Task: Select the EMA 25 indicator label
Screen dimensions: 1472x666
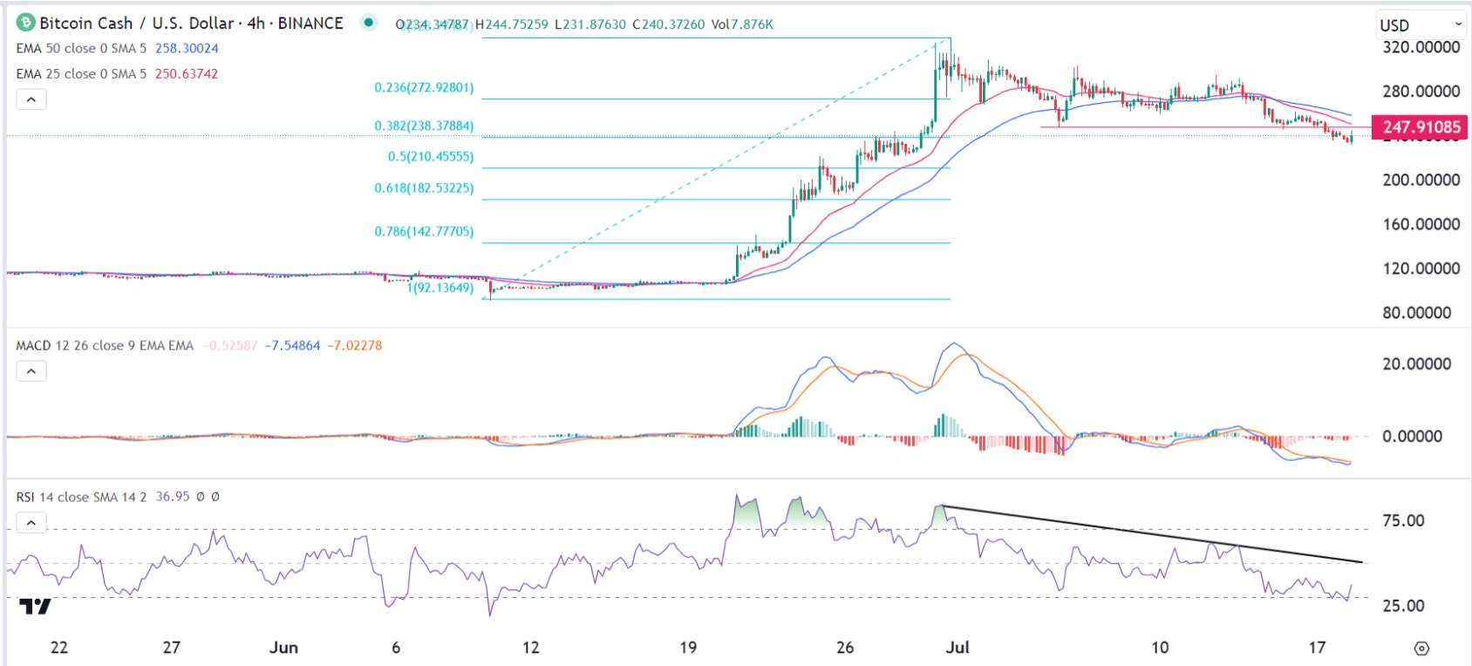Action: pyautogui.click(x=82, y=74)
